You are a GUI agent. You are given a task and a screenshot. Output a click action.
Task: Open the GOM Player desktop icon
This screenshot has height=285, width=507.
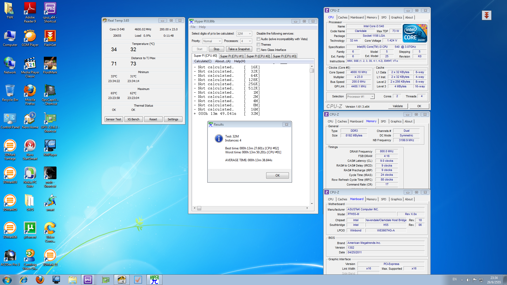pyautogui.click(x=30, y=37)
